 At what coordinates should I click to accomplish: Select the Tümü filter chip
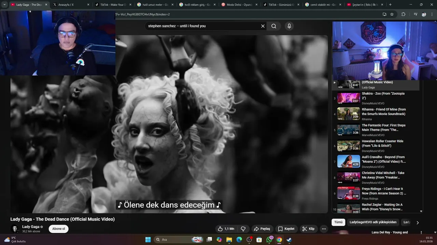point(338,222)
